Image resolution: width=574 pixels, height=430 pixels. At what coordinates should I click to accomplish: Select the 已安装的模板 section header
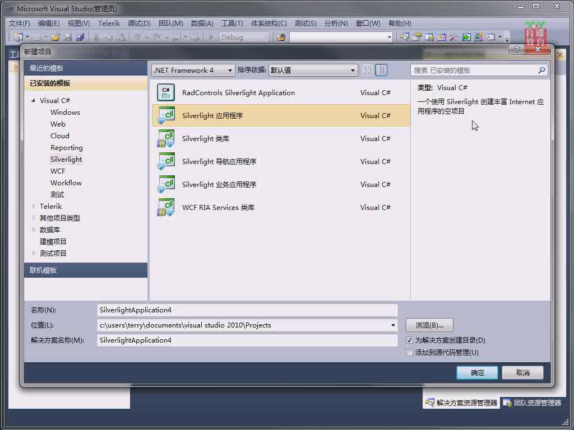point(86,83)
